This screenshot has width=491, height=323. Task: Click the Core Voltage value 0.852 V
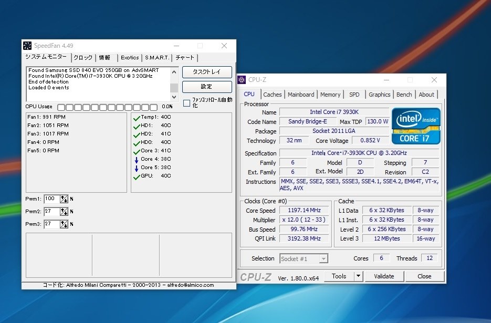point(370,140)
